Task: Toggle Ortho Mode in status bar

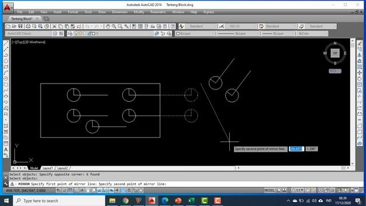Action: tap(76, 191)
